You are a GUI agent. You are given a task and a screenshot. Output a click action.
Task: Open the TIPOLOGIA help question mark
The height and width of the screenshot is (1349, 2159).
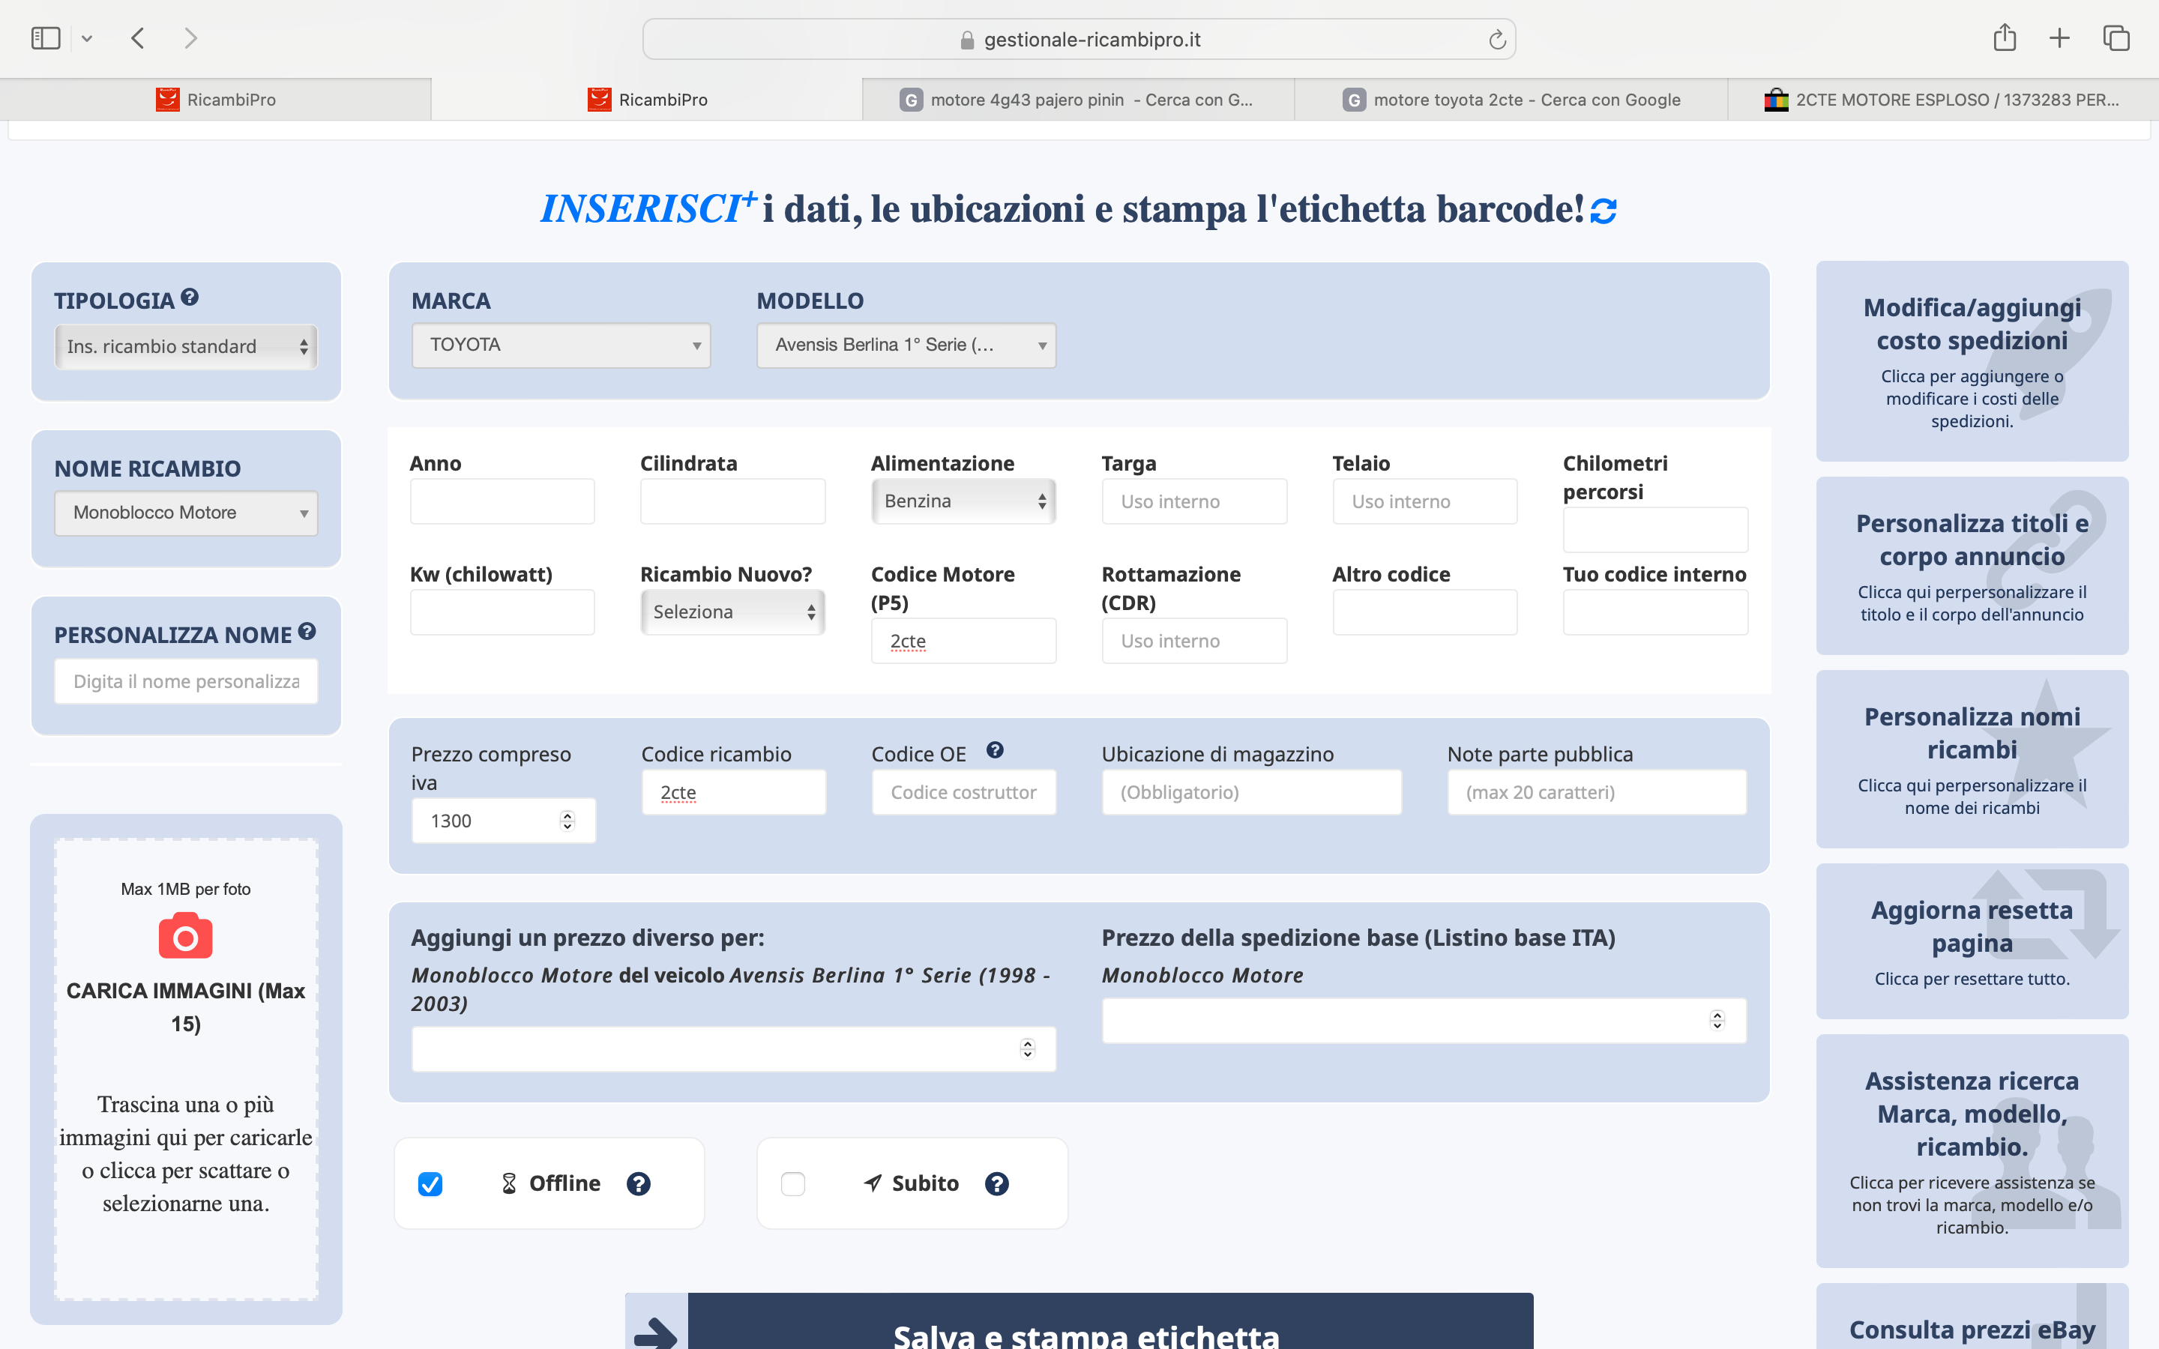(x=189, y=297)
